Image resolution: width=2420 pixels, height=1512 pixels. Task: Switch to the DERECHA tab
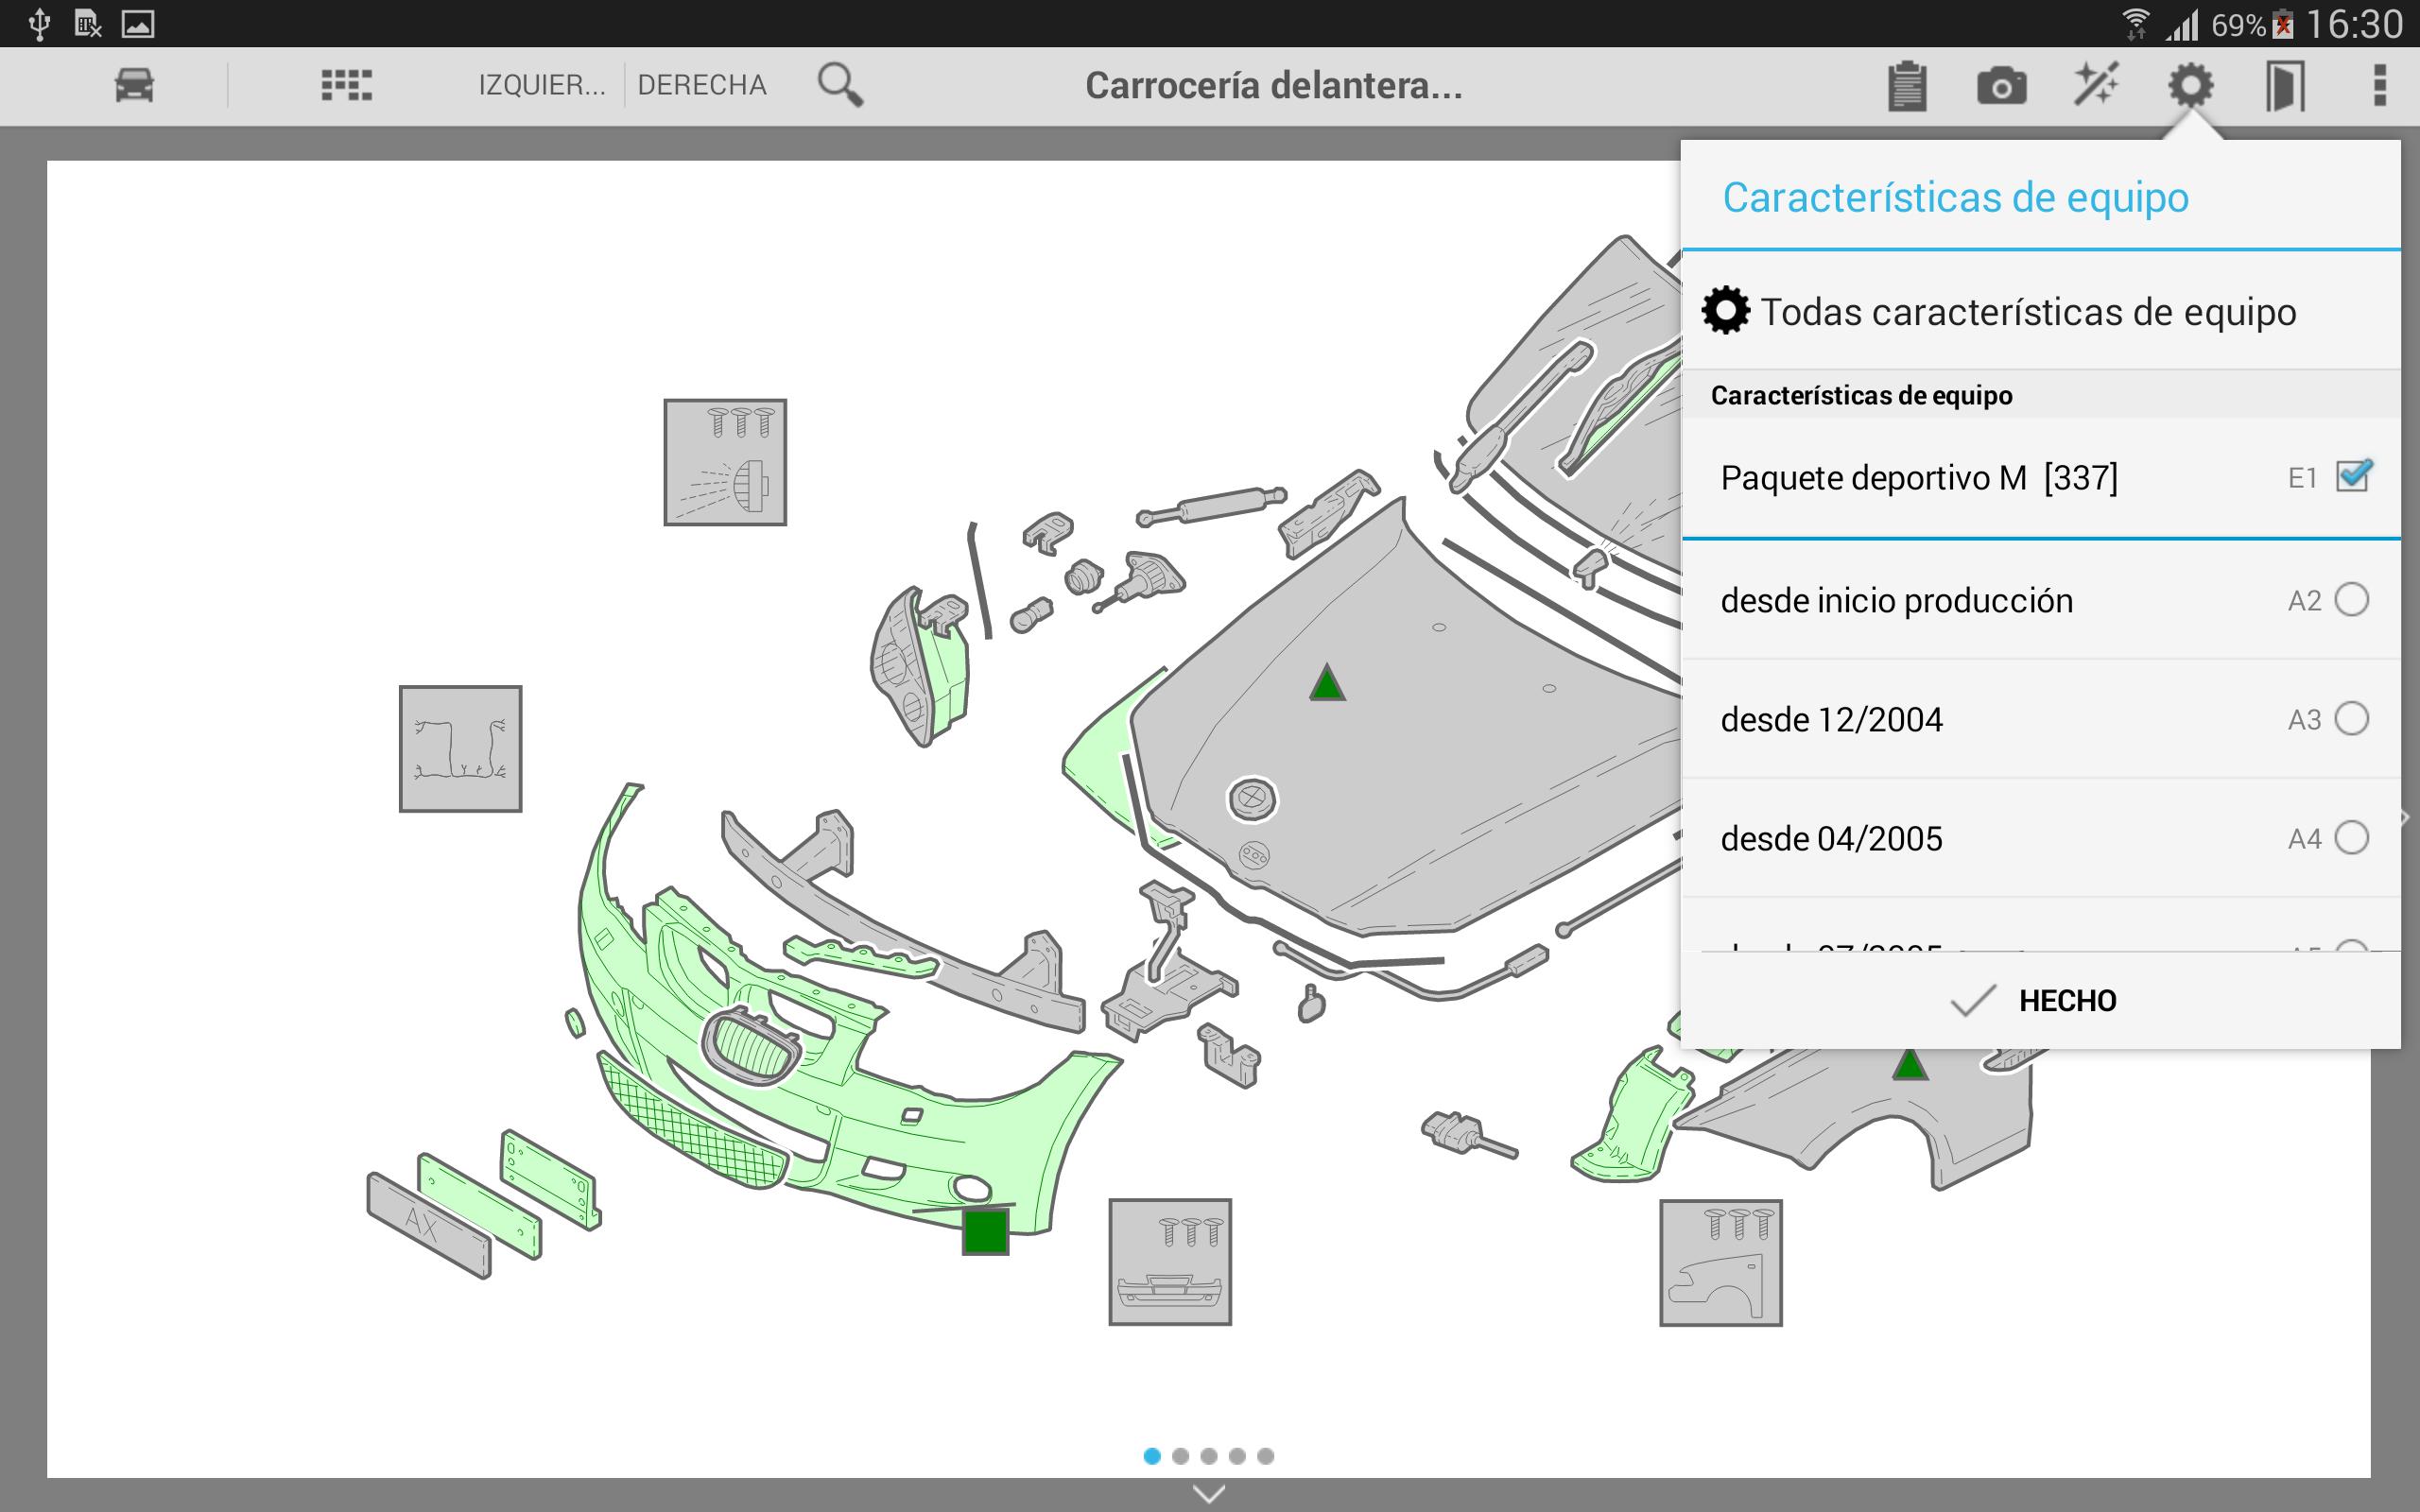point(702,85)
